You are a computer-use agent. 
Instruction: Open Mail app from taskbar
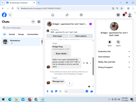(23, 100)
